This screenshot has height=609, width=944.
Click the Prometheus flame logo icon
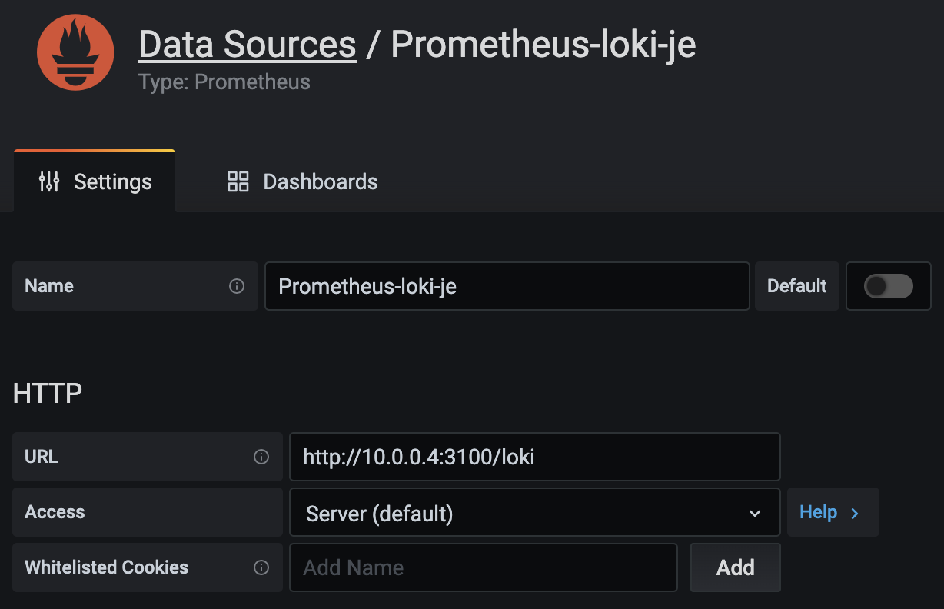click(x=75, y=52)
